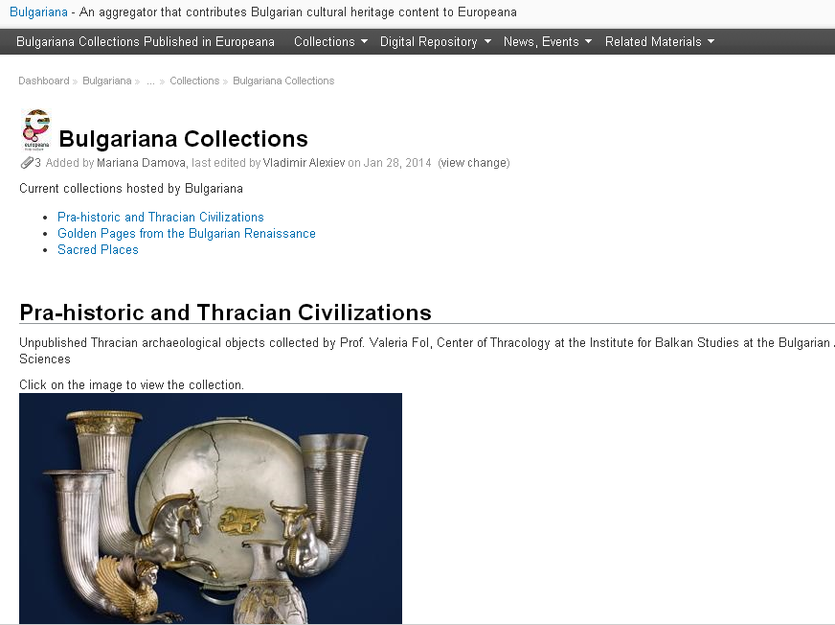Image resolution: width=835 pixels, height=625 pixels.
Task: Click the Europeana logo icon beside the title
Action: [36, 130]
